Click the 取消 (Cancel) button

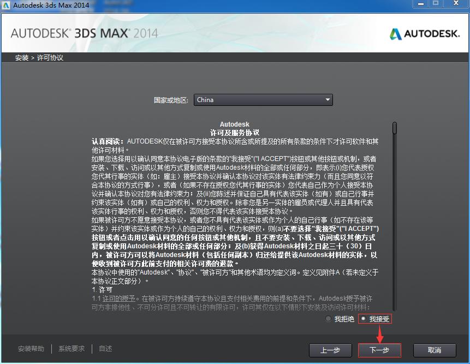434,350
